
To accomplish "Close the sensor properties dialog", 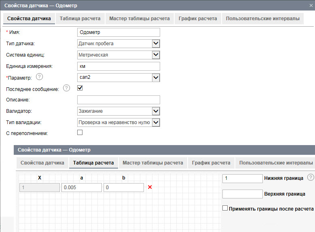I will click(x=311, y=5).
